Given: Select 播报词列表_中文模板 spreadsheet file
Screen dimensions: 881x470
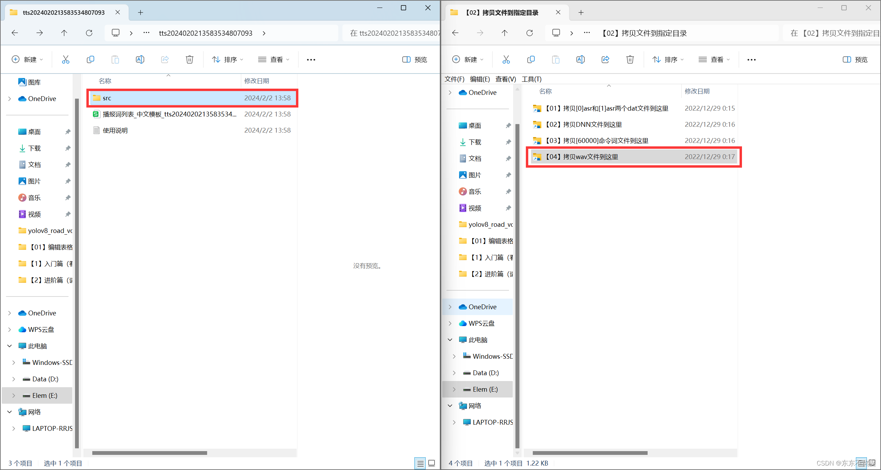Looking at the screenshot, I should pyautogui.click(x=192, y=114).
